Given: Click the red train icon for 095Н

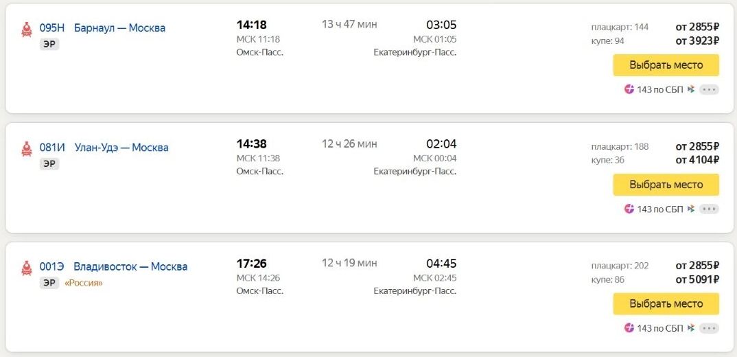Looking at the screenshot, I should tap(27, 29).
